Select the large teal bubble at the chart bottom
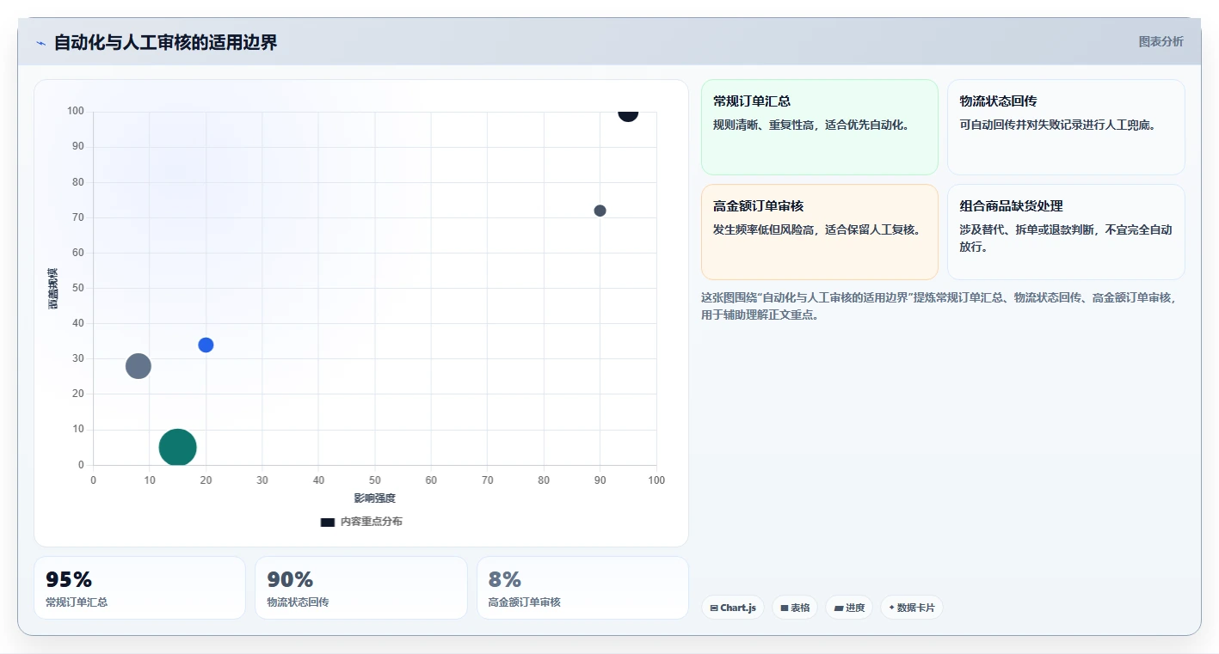 178,447
